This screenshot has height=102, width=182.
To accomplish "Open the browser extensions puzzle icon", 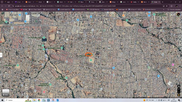I will point(172,6).
